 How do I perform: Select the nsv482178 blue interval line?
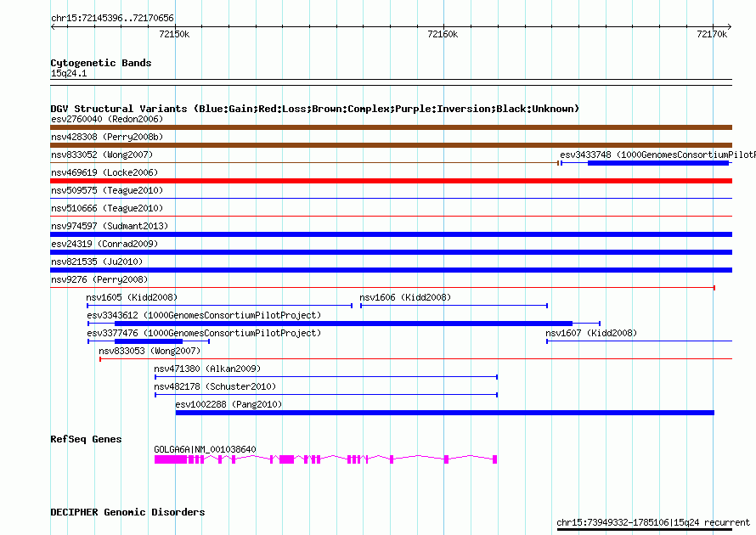326,395
